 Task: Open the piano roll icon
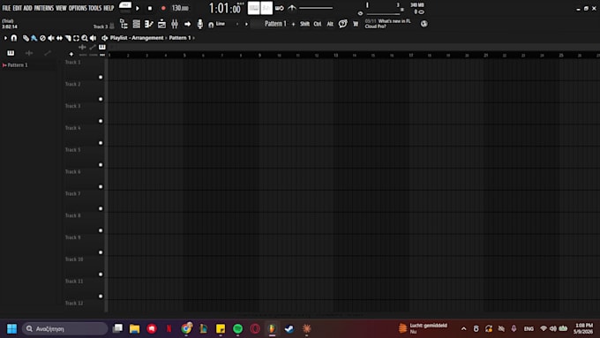click(x=149, y=24)
